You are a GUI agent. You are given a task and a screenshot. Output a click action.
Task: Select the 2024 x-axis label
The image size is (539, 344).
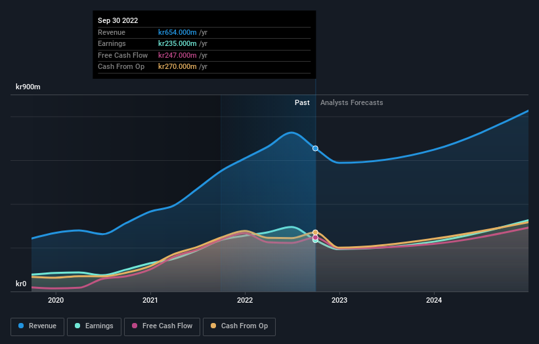tap(434, 300)
